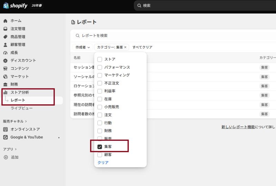The width and height of the screenshot is (276, 186).
Task: Click the magnifier icon in top search
Action: coord(139,6)
